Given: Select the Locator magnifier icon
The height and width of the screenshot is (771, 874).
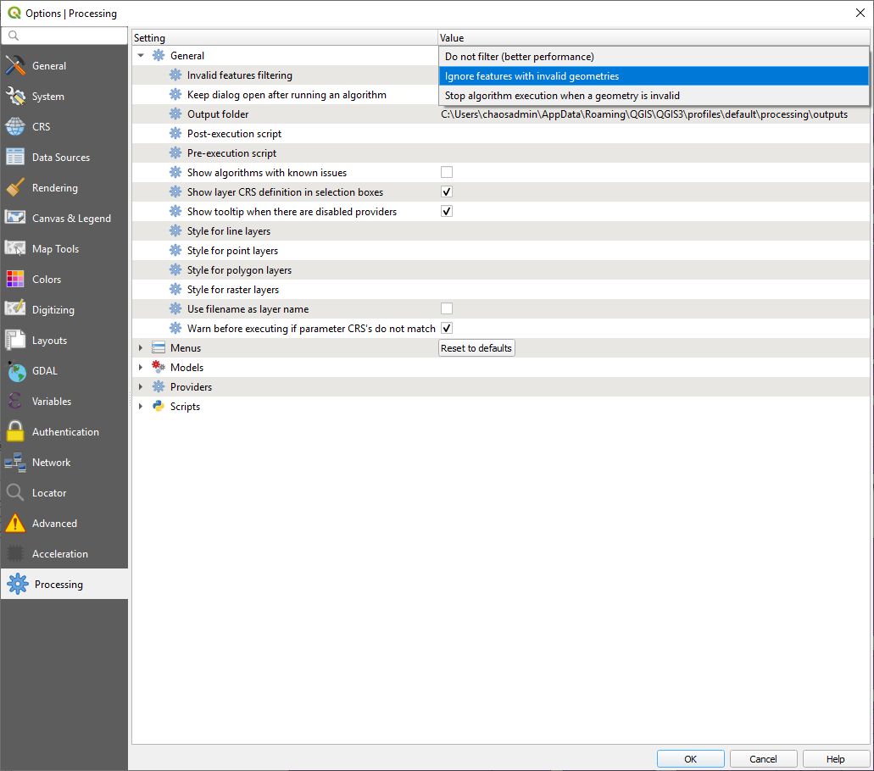Looking at the screenshot, I should (x=16, y=493).
